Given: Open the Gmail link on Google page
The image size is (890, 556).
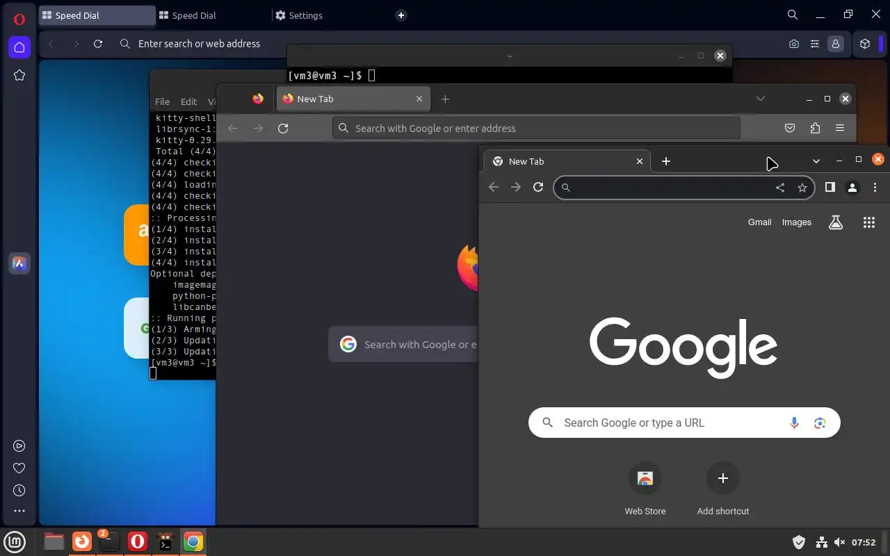Looking at the screenshot, I should pyautogui.click(x=759, y=222).
